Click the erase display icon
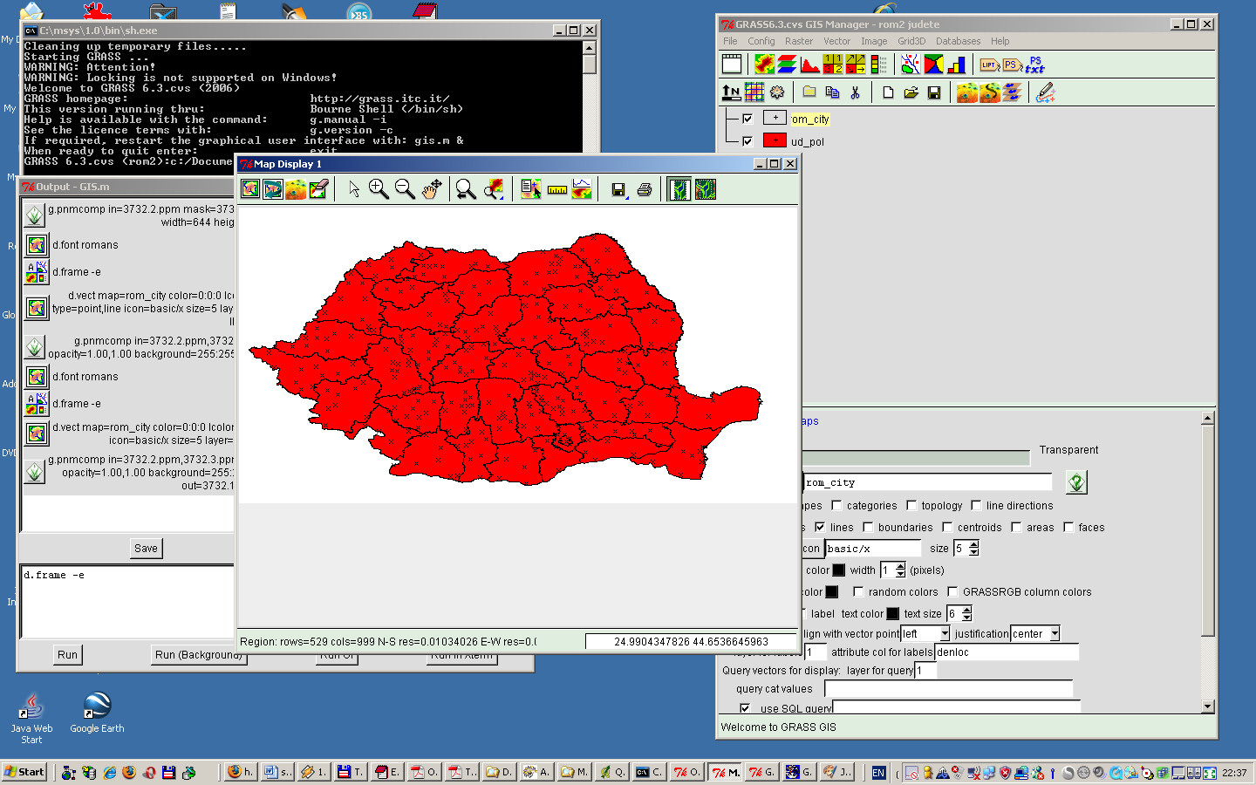 [x=318, y=189]
